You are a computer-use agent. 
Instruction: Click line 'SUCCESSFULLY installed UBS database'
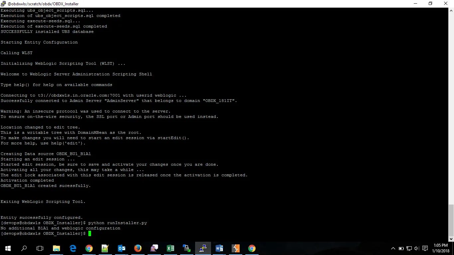pyautogui.click(x=47, y=32)
